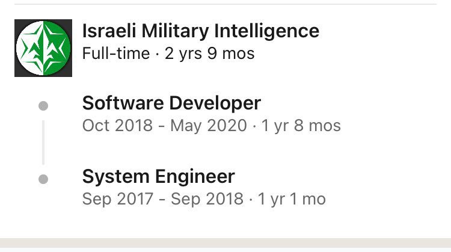Open the Israeli Military Intelligence company name

(x=200, y=31)
